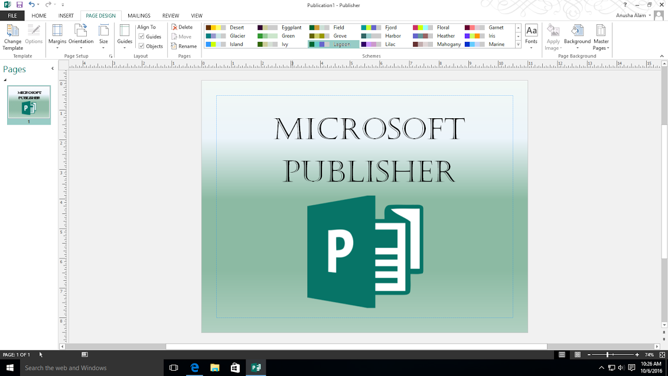
Task: Switch to the VIEW tab
Action: [197, 16]
